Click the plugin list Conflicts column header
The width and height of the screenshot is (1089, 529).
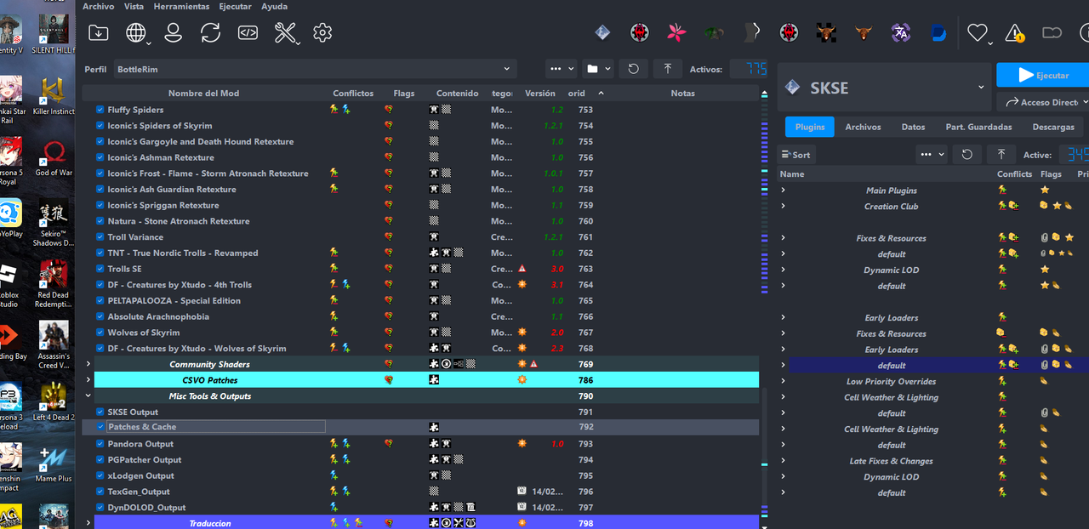pyautogui.click(x=1014, y=174)
